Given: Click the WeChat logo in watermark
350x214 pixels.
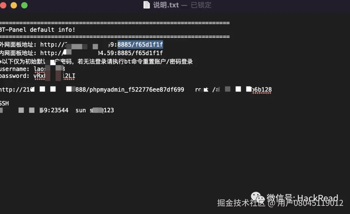Looking at the screenshot, I should (258, 197).
